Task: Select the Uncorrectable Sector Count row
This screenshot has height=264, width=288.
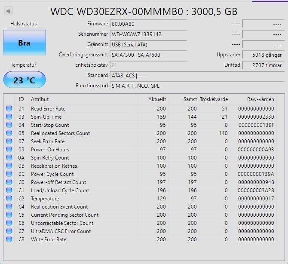Action: (140, 223)
